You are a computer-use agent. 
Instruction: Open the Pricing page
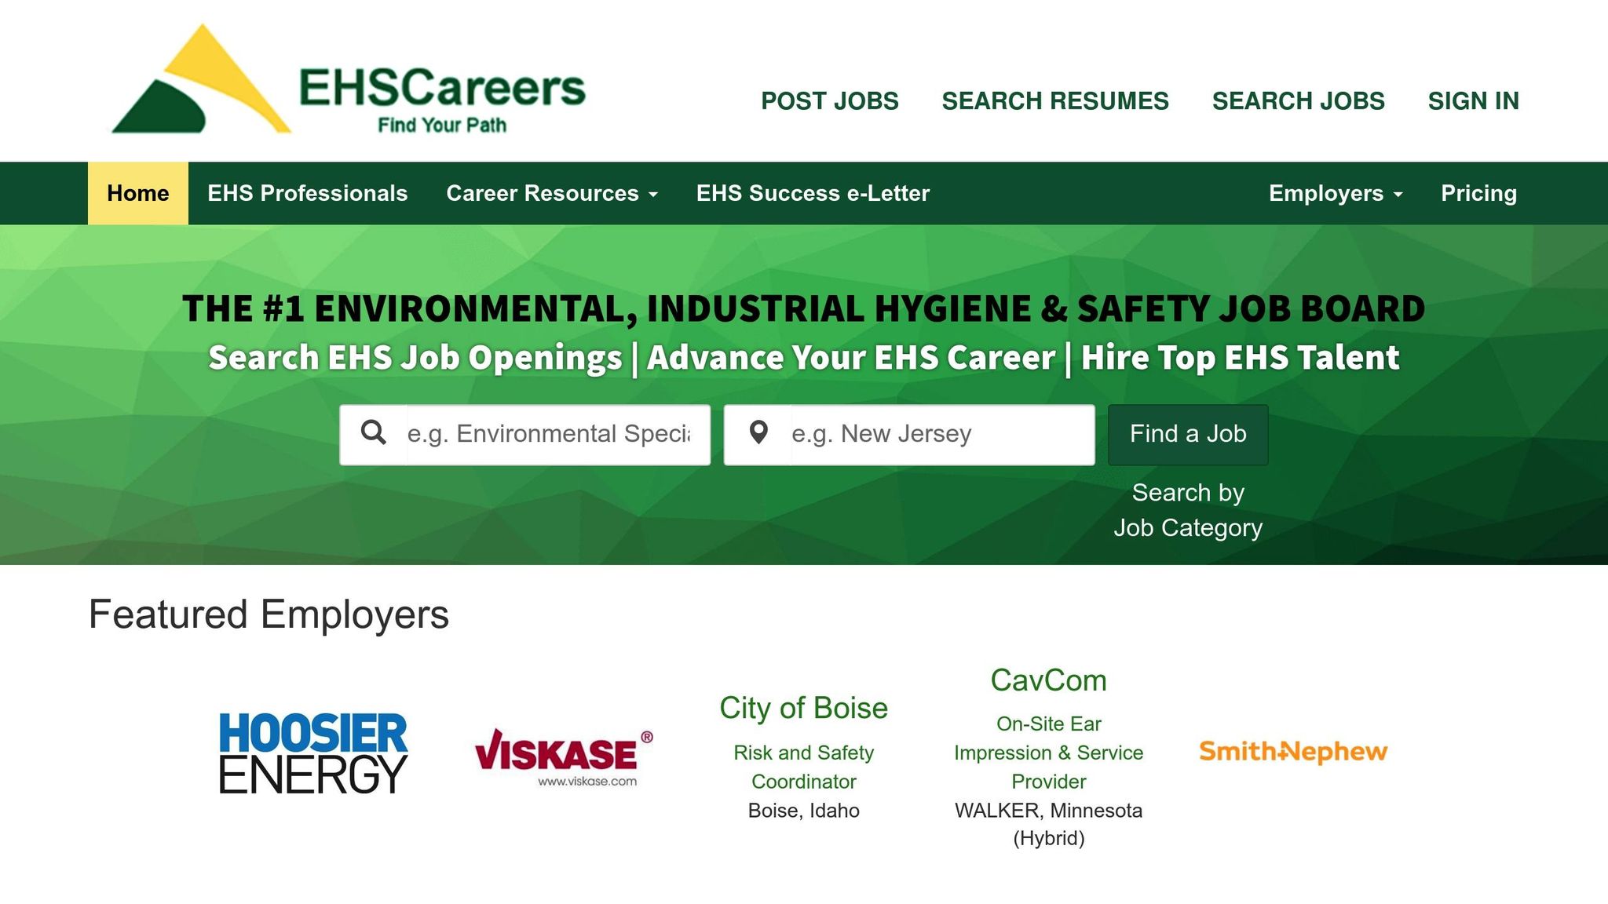pos(1478,194)
